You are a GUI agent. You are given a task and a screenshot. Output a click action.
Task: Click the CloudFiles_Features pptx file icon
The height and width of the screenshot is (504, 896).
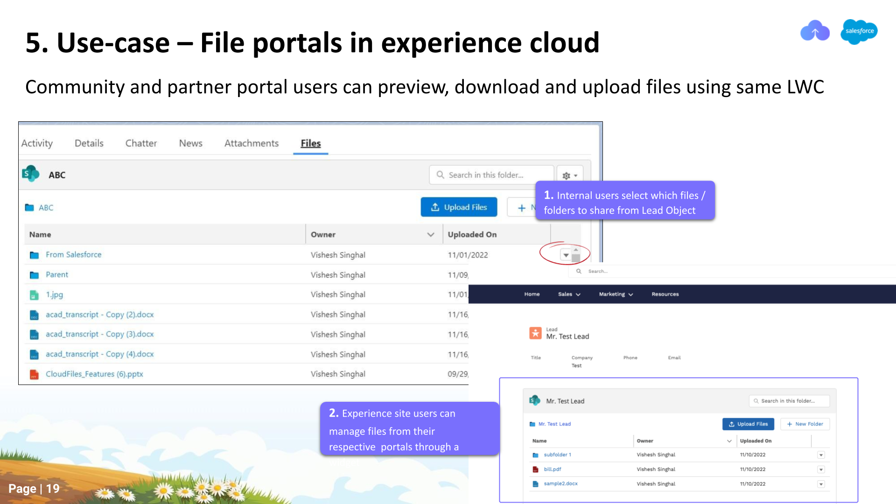point(34,374)
